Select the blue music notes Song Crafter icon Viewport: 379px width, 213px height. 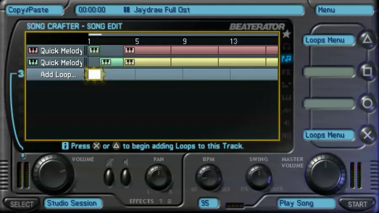(x=286, y=59)
